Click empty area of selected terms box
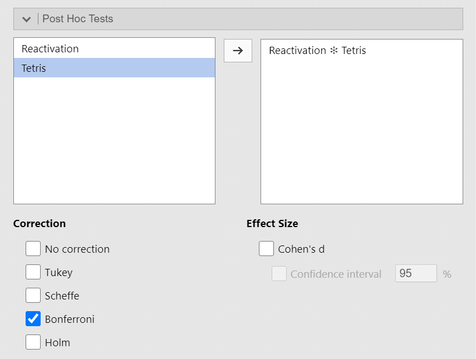Viewport: 476px width, 359px height. click(x=361, y=130)
